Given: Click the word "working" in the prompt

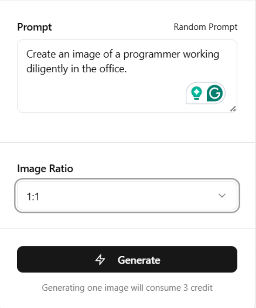Looking at the screenshot, I should click(202, 54).
